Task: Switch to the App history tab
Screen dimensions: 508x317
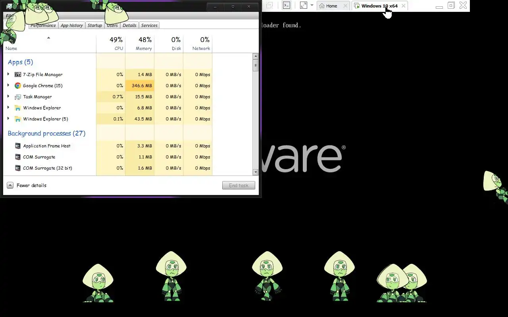Action: click(72, 25)
